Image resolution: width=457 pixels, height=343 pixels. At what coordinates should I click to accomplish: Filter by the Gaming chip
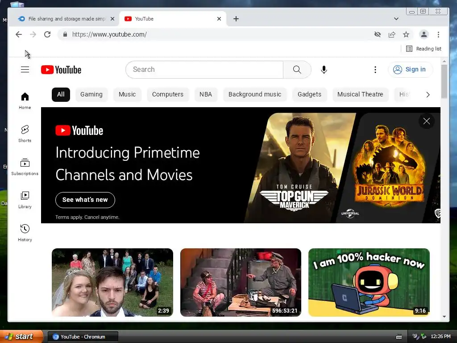pyautogui.click(x=91, y=95)
